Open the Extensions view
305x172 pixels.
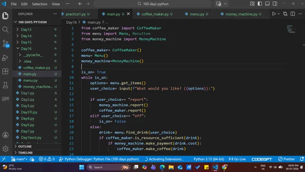5,71
